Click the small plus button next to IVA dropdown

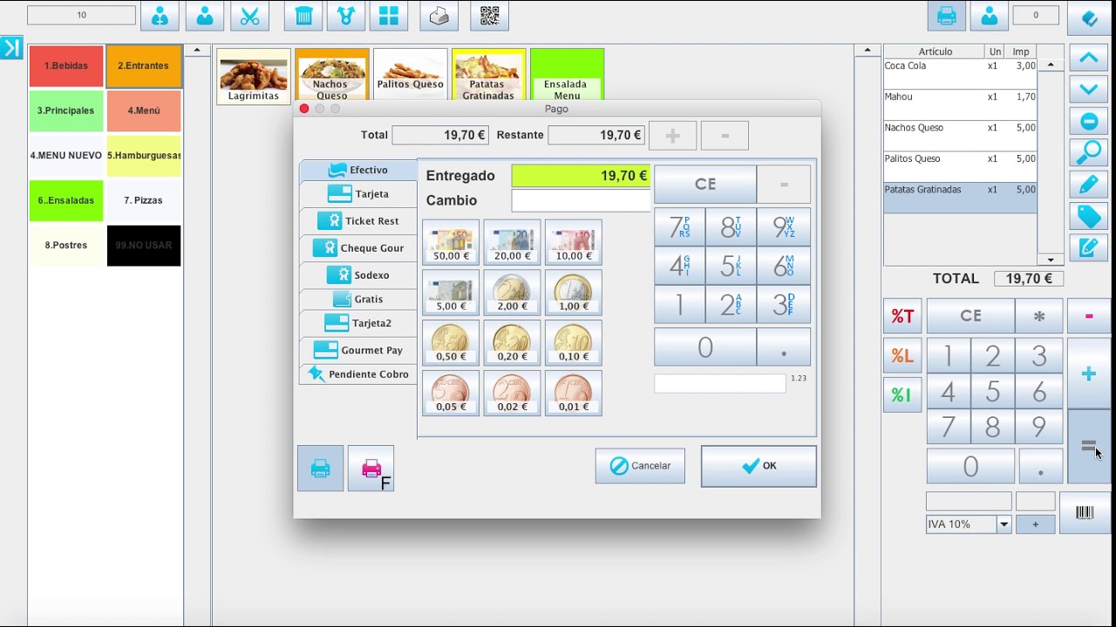coord(1035,524)
